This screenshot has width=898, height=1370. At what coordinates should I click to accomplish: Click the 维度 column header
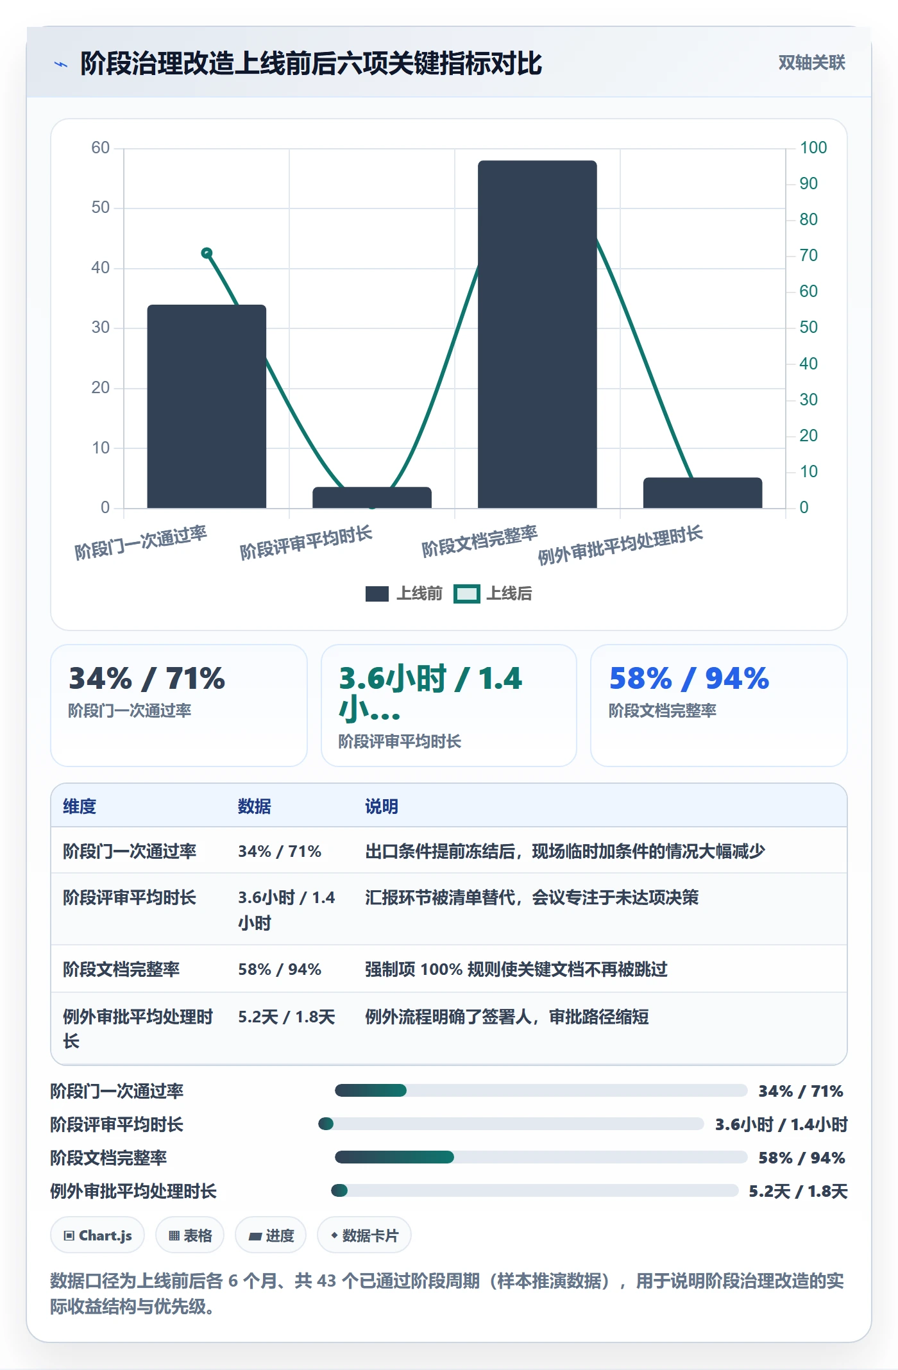pyautogui.click(x=80, y=806)
